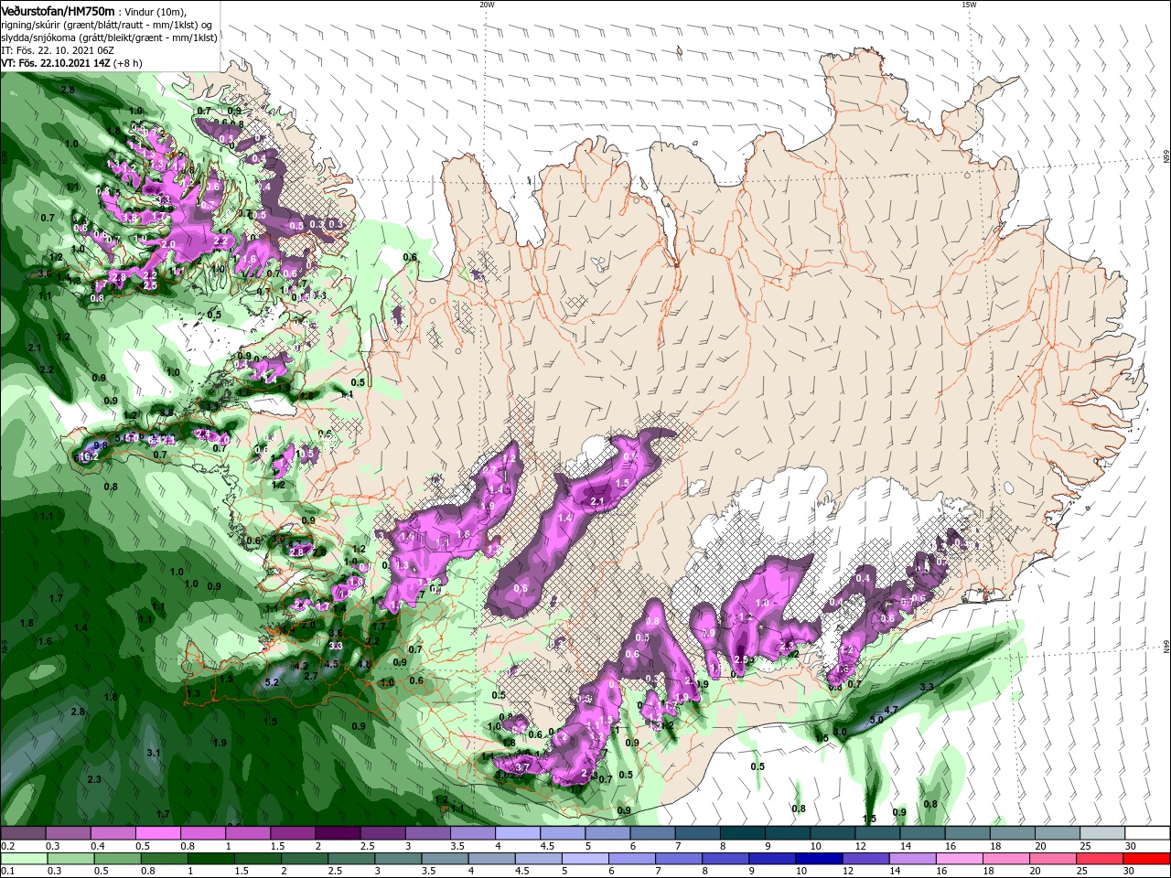Select the 25 red-pink rain legend swatch
The height and width of the screenshot is (878, 1171).
click(x=1101, y=859)
